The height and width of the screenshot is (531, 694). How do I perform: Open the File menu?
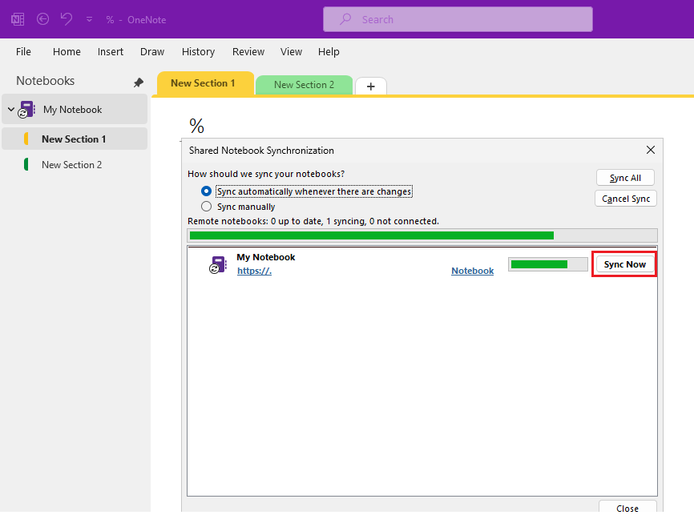[23, 52]
